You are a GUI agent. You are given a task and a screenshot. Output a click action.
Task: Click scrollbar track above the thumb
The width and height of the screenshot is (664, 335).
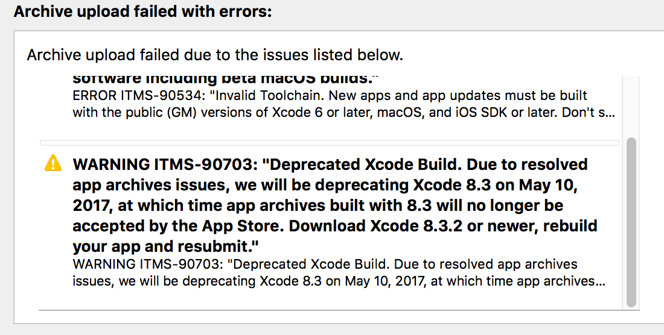631,107
